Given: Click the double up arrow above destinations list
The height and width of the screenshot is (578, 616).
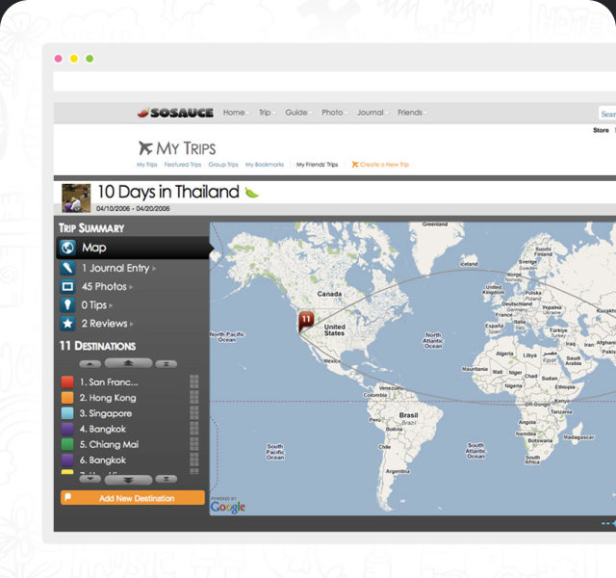Looking at the screenshot, I should click(x=128, y=363).
